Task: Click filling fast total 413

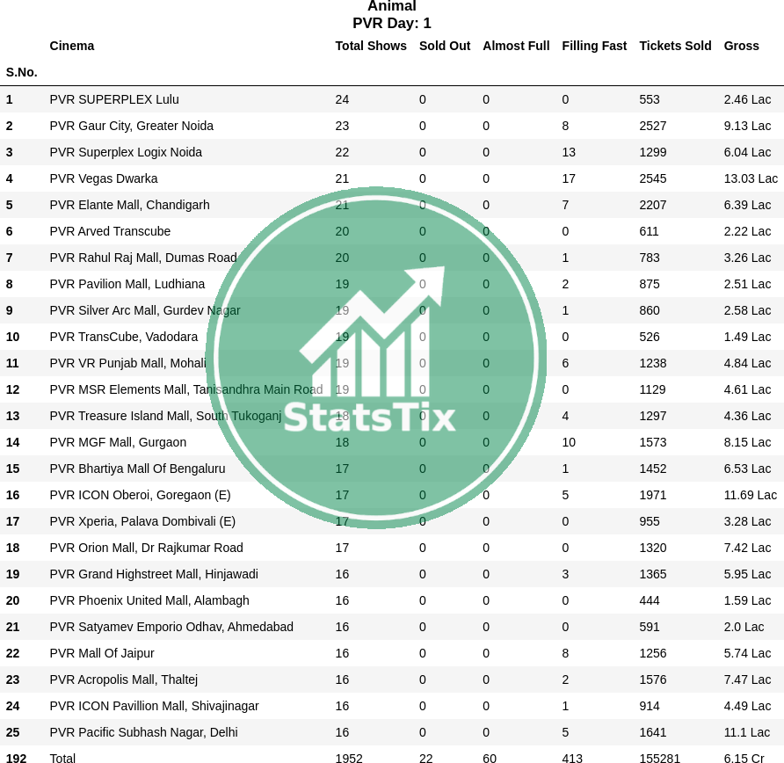Action: tap(572, 759)
